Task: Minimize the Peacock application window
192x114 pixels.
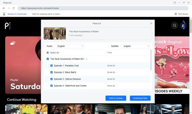Action: point(179,3)
